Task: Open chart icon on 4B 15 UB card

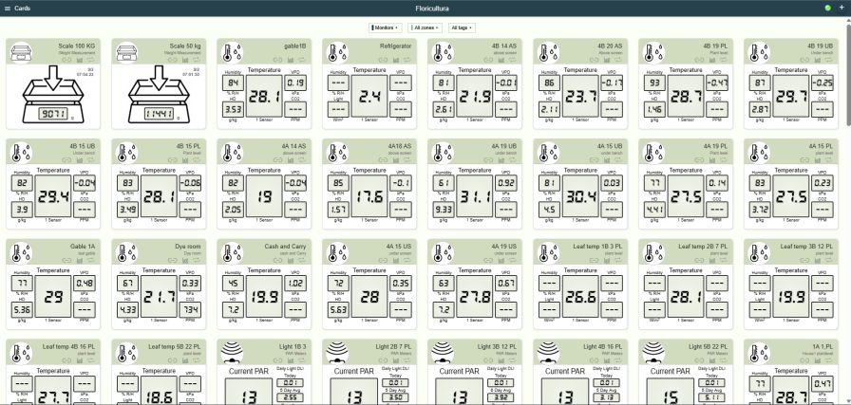Action: (79, 160)
